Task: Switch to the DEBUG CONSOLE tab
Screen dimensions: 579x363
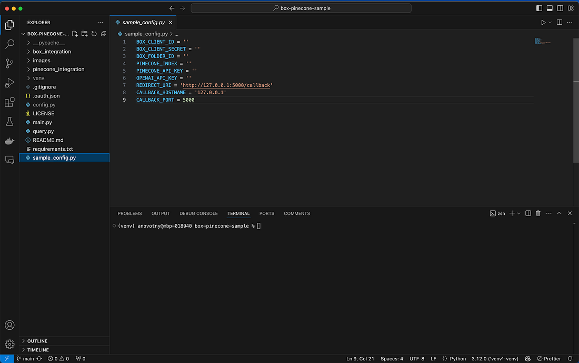Action: (198, 213)
